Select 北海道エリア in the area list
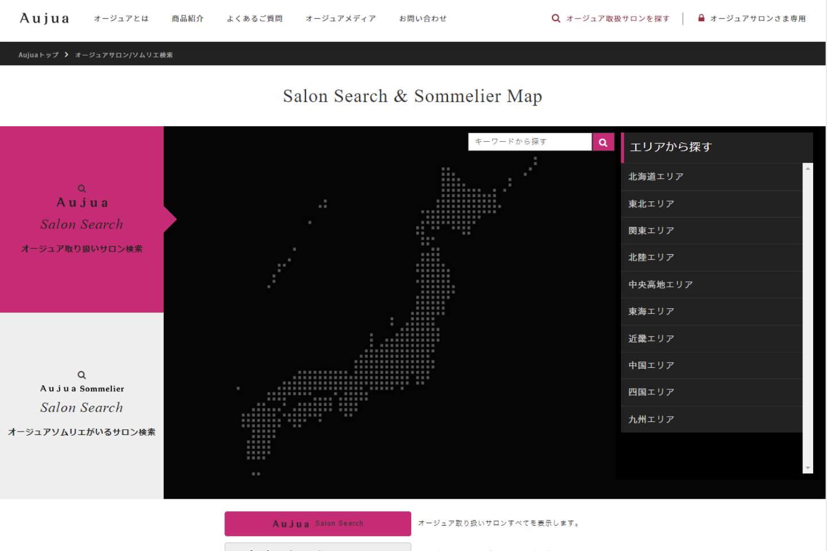 click(712, 177)
